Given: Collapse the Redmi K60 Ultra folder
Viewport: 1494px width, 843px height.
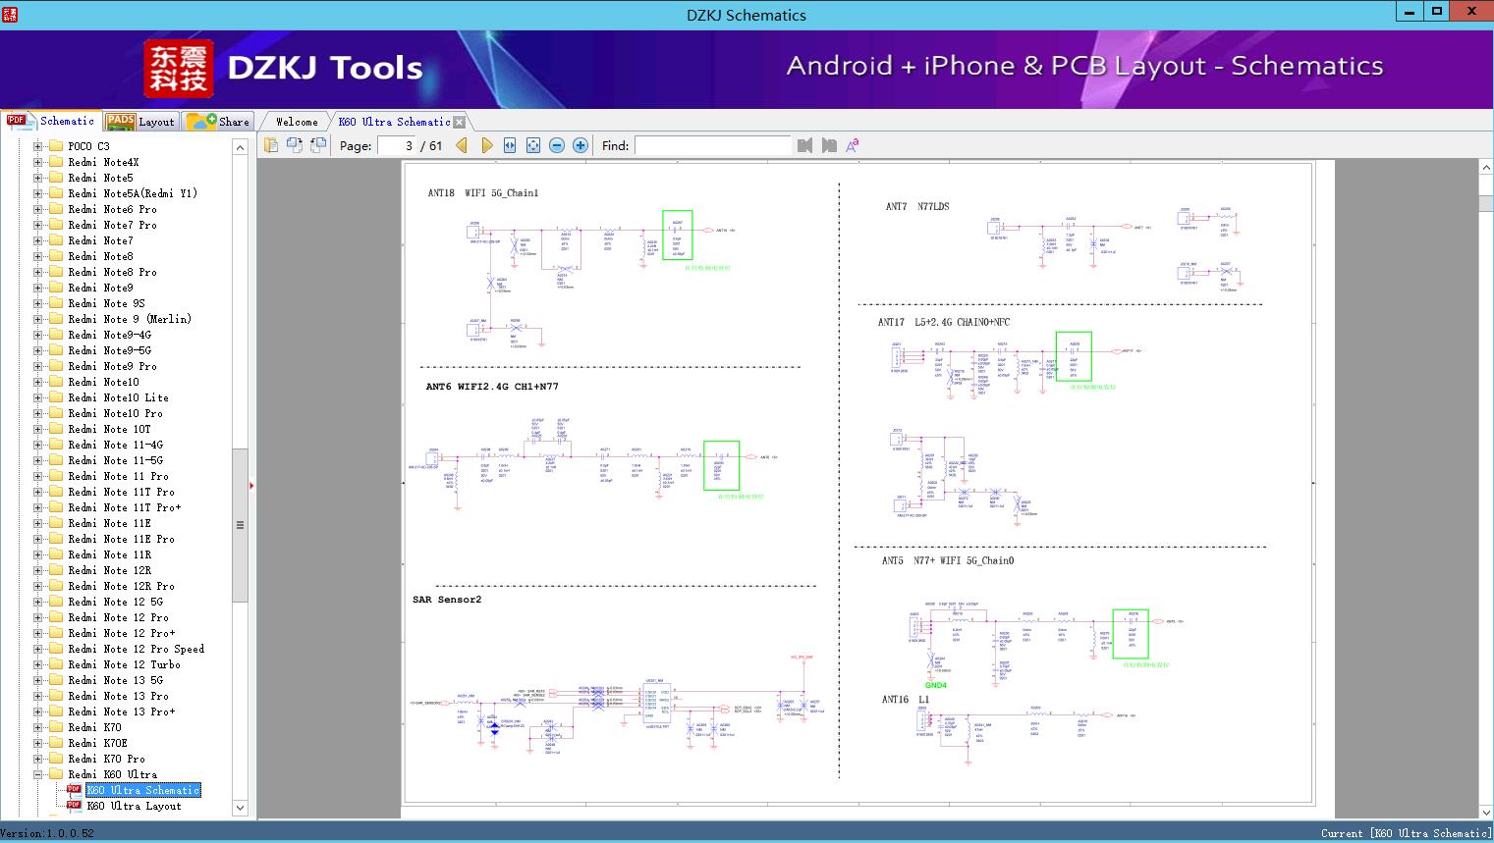Looking at the screenshot, I should coord(38,774).
